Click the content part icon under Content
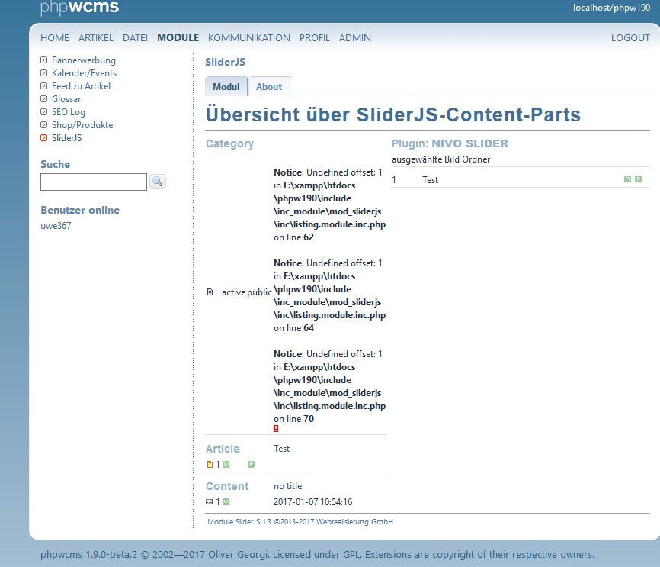The width and height of the screenshot is (660, 567). [x=210, y=501]
